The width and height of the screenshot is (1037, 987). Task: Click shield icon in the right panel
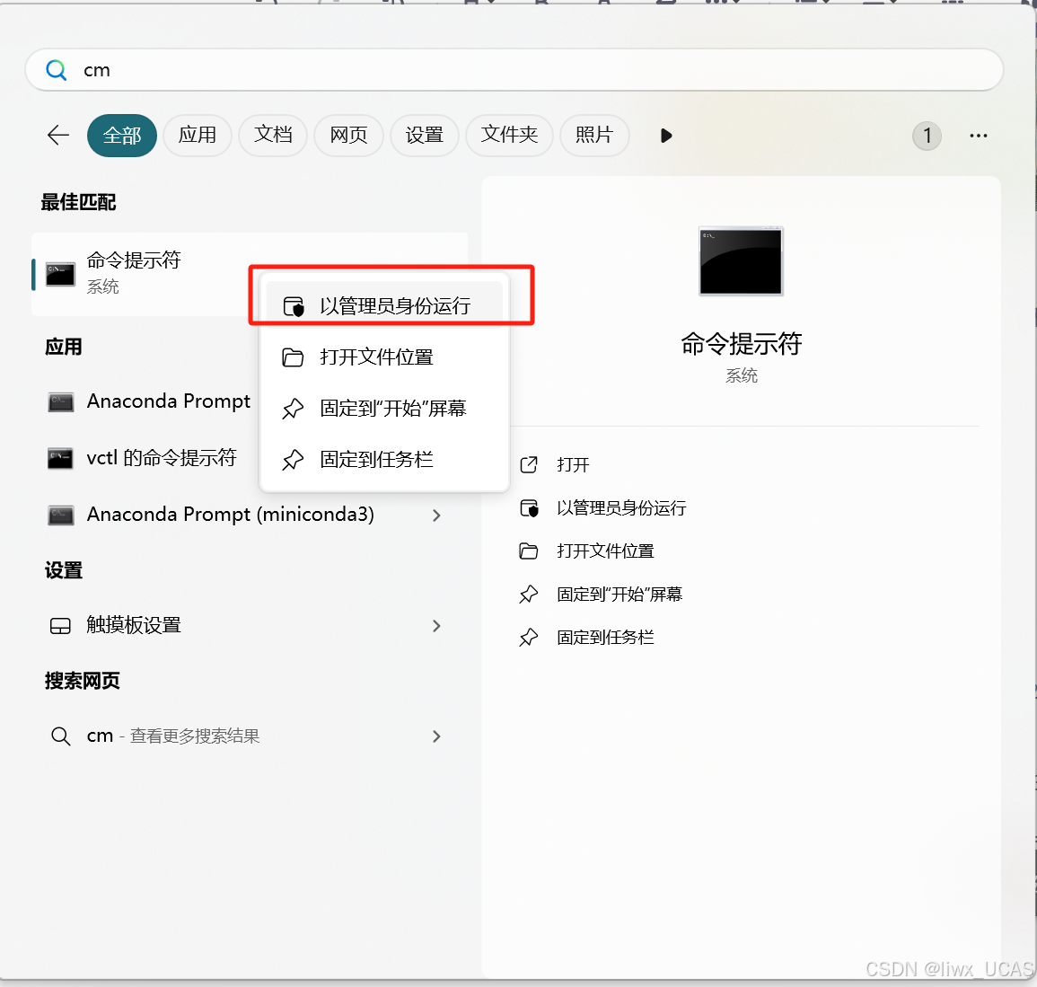tap(529, 508)
